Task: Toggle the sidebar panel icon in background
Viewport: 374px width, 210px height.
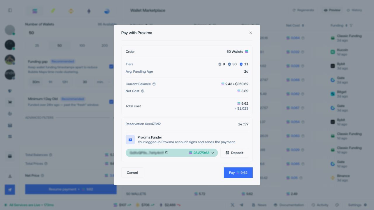Action: coord(10,10)
